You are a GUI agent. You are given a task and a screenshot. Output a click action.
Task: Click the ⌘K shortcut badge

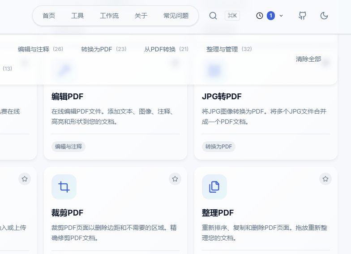[x=232, y=16]
